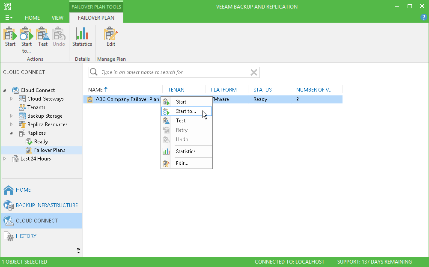
Task: Click the application logo icon in title bar
Action: [x=7, y=6]
